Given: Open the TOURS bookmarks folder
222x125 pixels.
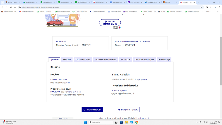Looking at the screenshot, I should pos(206,11).
